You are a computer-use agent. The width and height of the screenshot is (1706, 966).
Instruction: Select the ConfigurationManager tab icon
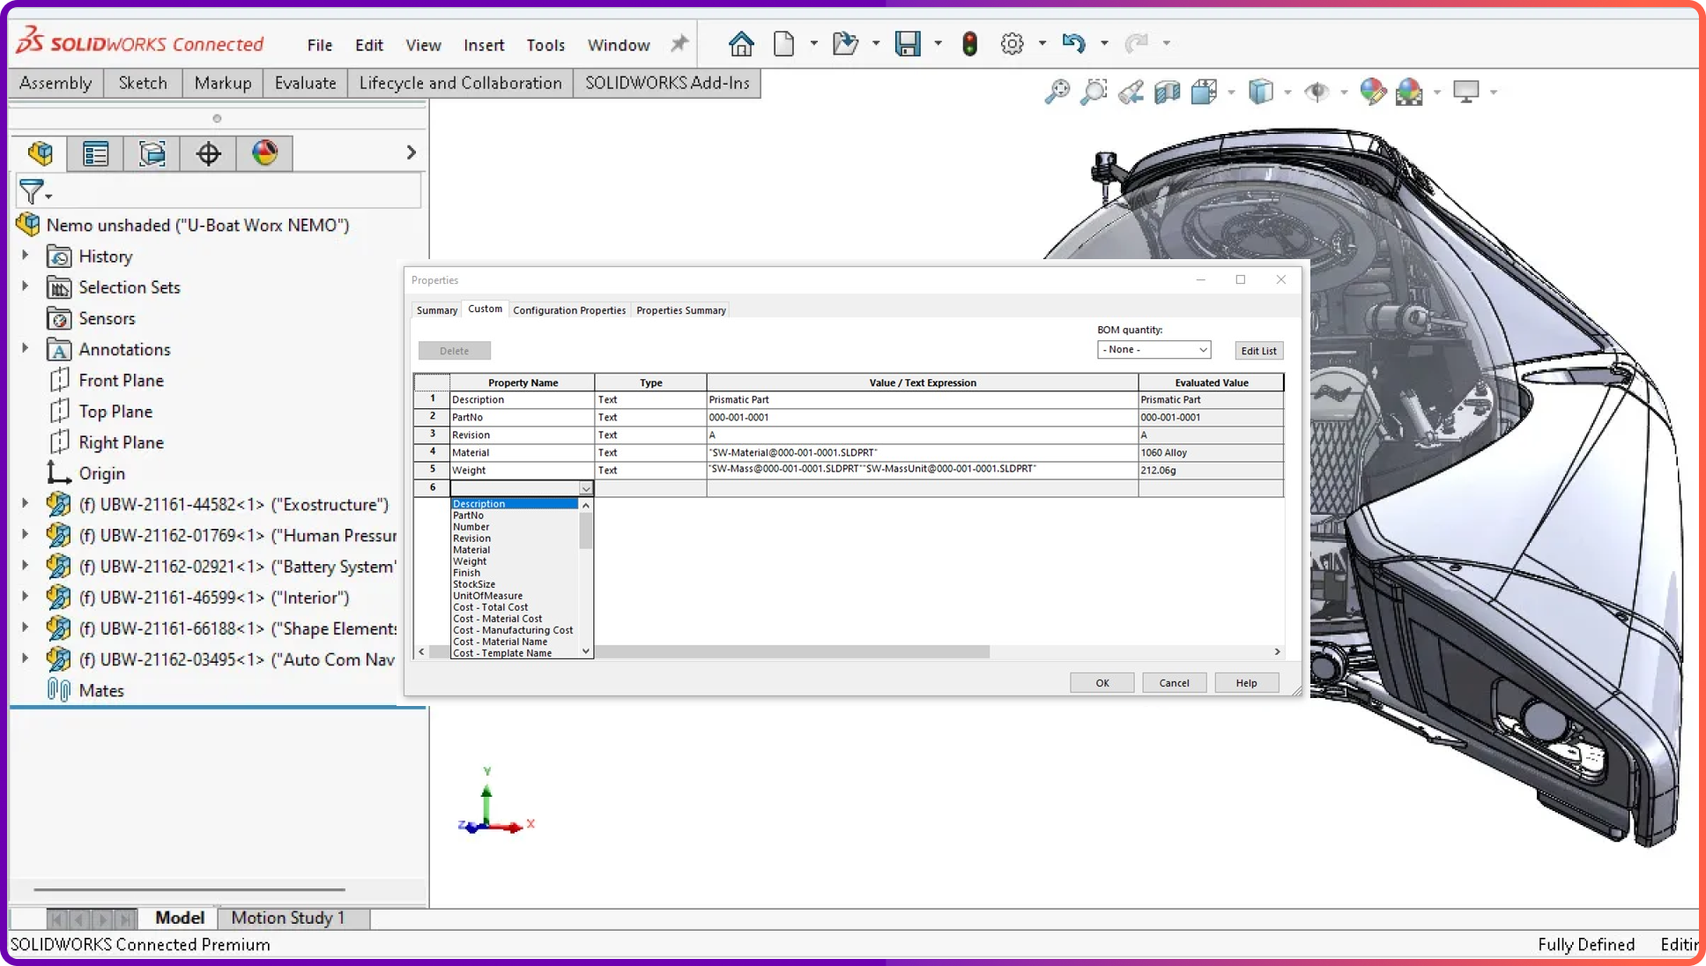coord(152,153)
